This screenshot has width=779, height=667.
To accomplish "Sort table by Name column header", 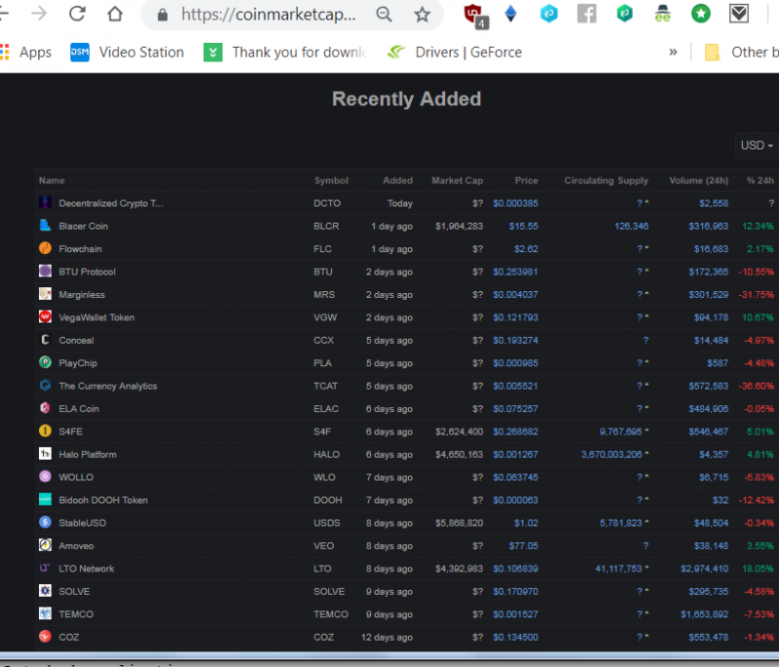I will (x=52, y=181).
